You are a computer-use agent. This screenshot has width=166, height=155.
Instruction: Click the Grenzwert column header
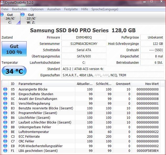pyautogui.click(x=122, y=84)
